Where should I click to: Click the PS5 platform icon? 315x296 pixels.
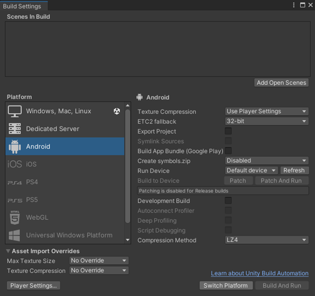[x=15, y=200]
